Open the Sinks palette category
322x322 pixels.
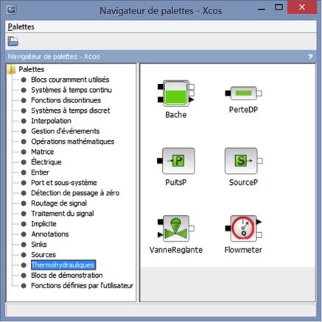39,245
